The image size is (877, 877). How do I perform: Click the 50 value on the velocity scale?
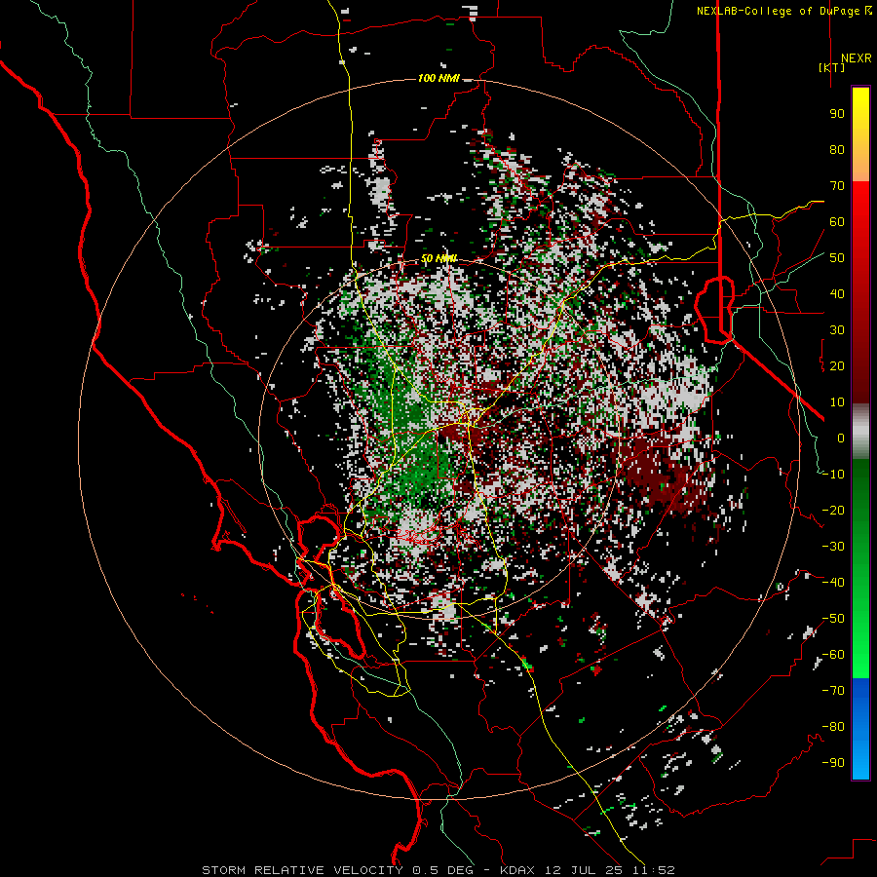[x=837, y=258]
